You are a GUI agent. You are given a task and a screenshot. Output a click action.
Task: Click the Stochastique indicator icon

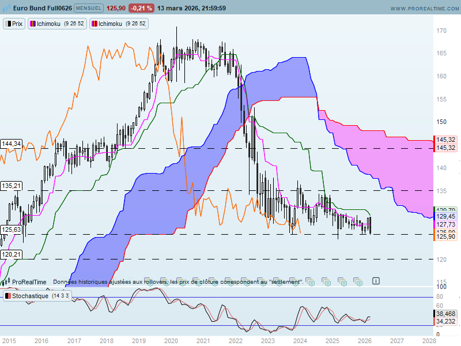tap(8, 296)
